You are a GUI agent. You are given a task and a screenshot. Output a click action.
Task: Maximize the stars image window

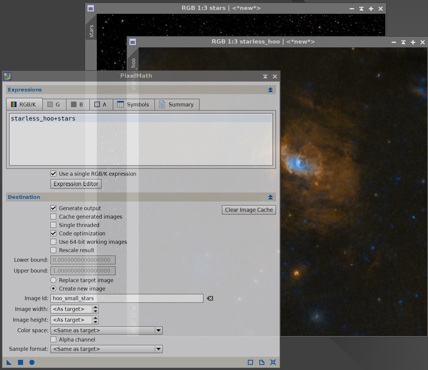coord(371,9)
